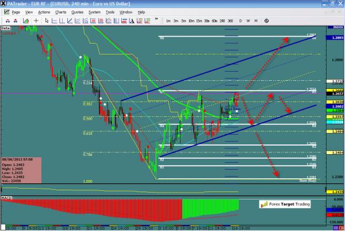Viewport: 345px width, 231px height.
Task: Click the 60m timeframe button
Action: pos(214,20)
